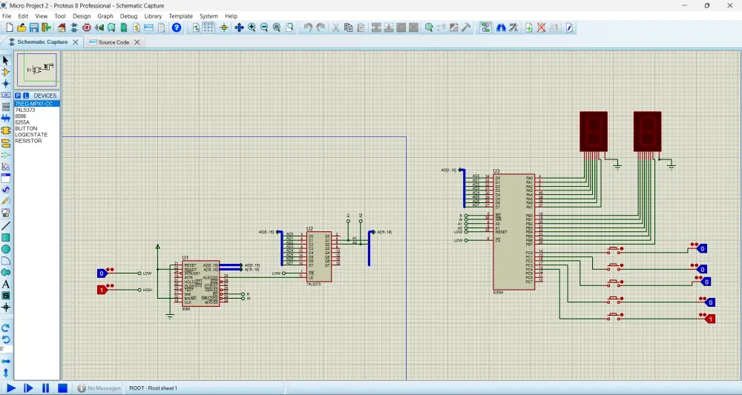Click the Cut scissors icon
This screenshot has height=395, width=742.
pos(336,28)
